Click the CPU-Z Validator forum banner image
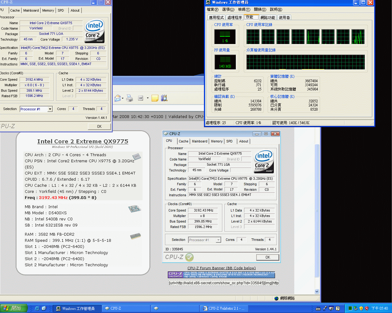Image resolution: width=392 pixels, height=313 pixels. pos(221,275)
